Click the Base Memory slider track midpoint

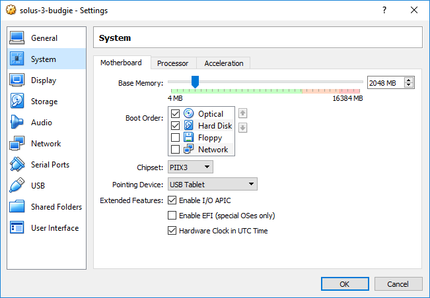pyautogui.click(x=266, y=82)
